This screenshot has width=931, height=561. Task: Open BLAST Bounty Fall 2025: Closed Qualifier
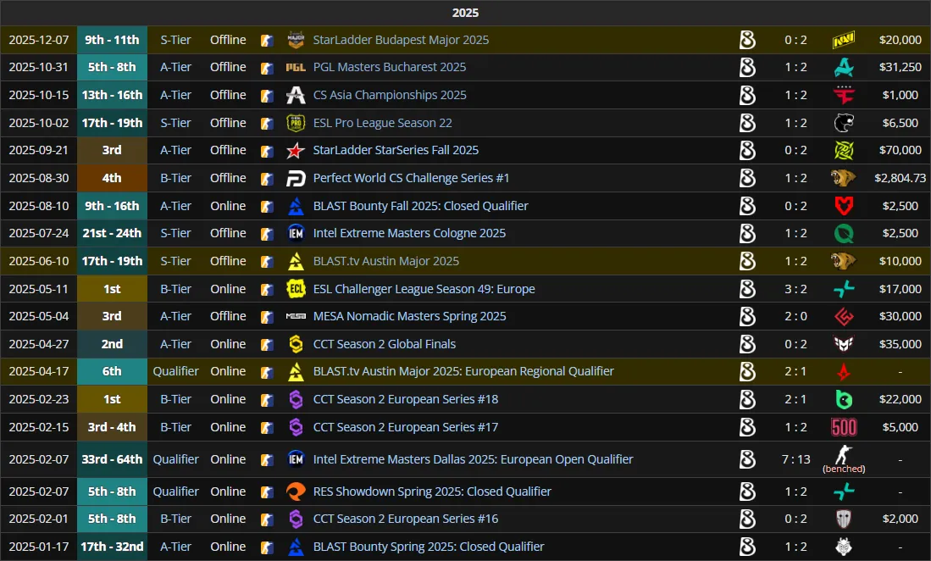[x=420, y=206]
